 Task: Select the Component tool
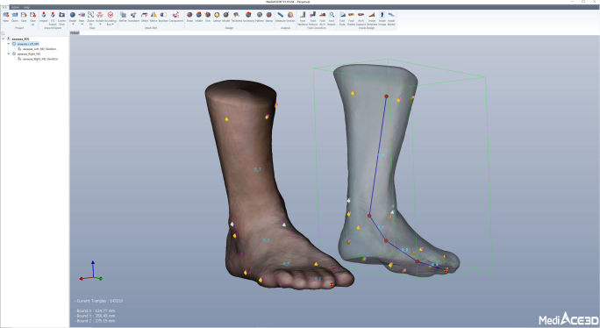176,17
